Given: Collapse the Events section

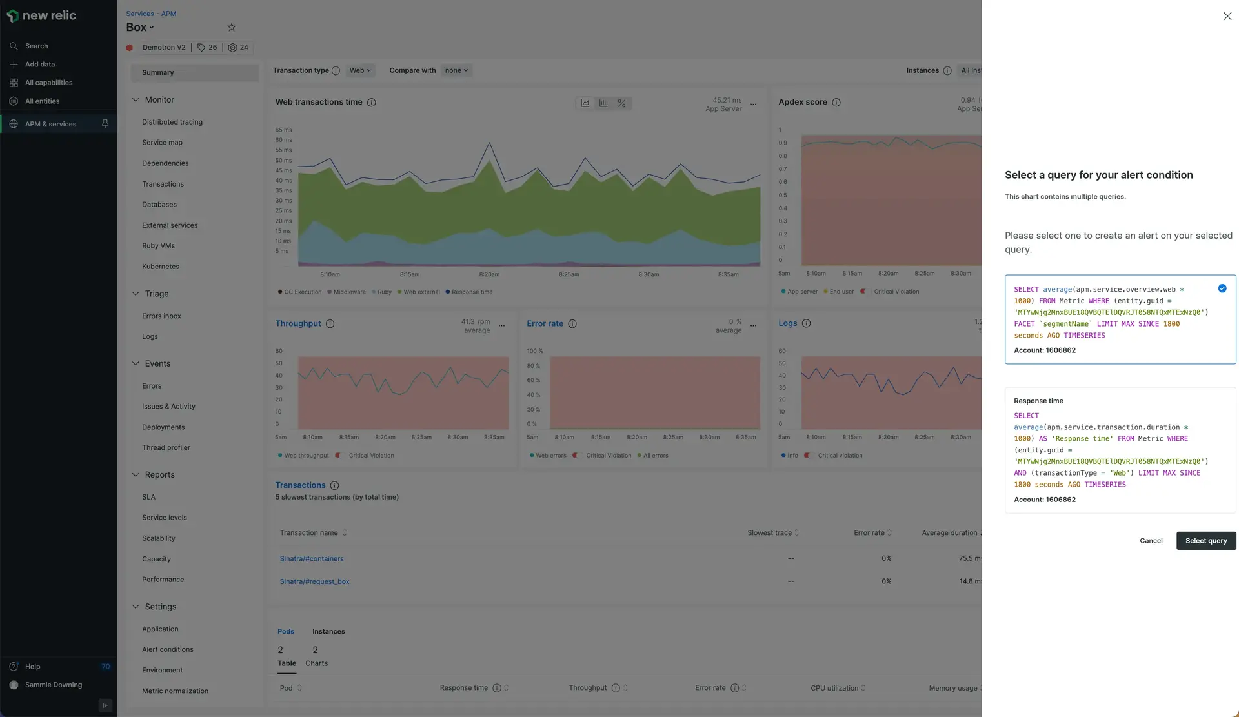Looking at the screenshot, I should tap(136, 364).
